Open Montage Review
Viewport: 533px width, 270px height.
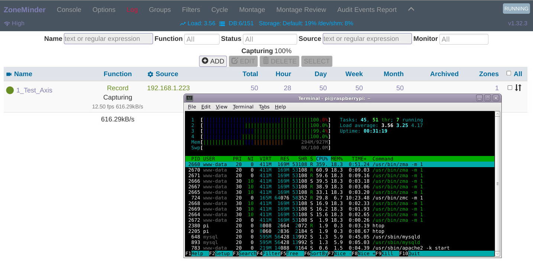coord(301,10)
